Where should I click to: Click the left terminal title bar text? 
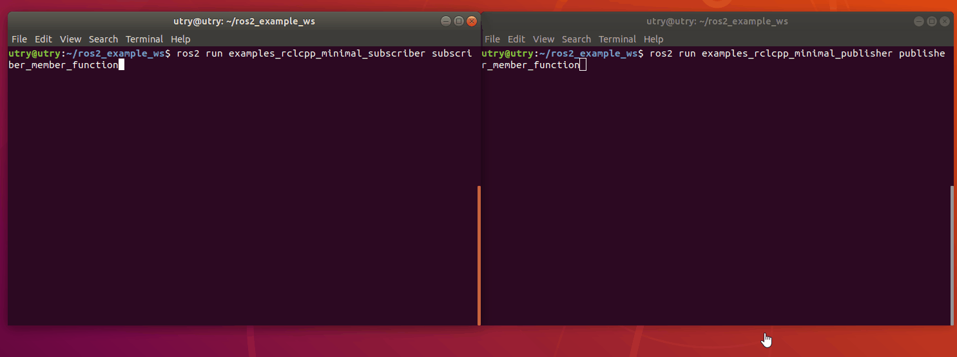[x=244, y=21]
